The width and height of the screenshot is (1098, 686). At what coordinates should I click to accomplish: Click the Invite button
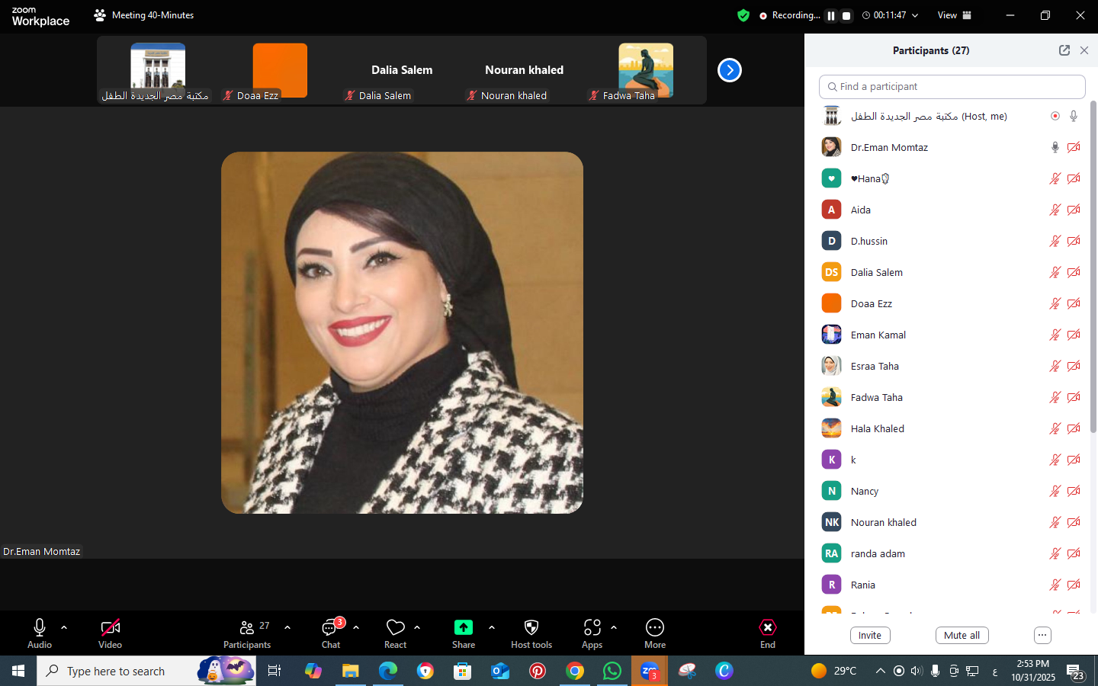click(869, 635)
